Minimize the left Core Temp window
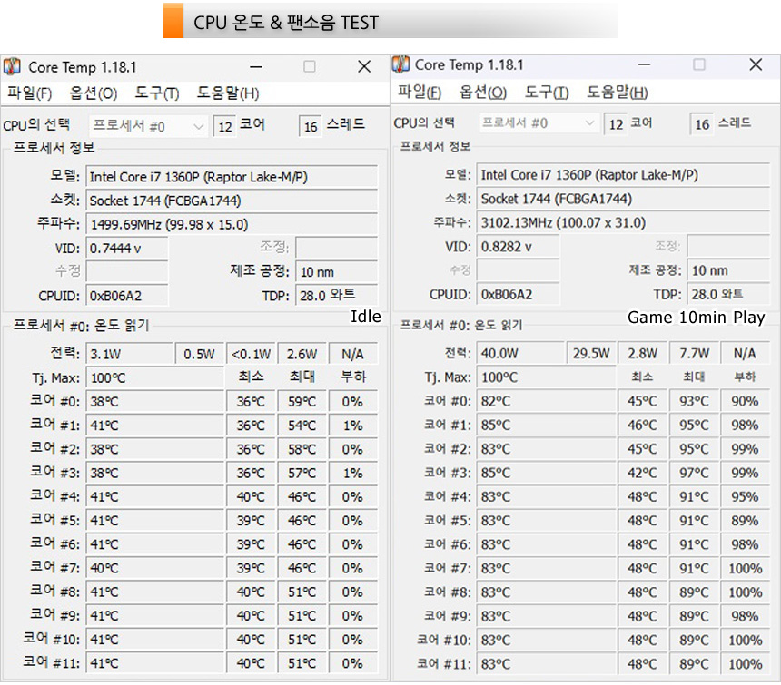Viewport: 781px width, 685px height. tap(256, 66)
